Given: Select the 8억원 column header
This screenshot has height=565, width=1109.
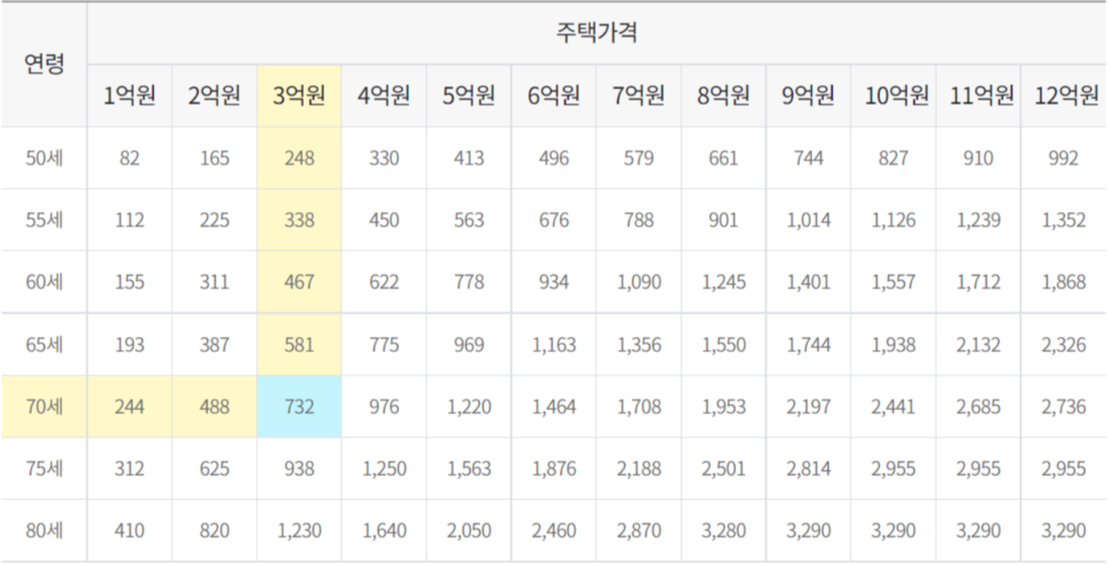Looking at the screenshot, I should [723, 96].
